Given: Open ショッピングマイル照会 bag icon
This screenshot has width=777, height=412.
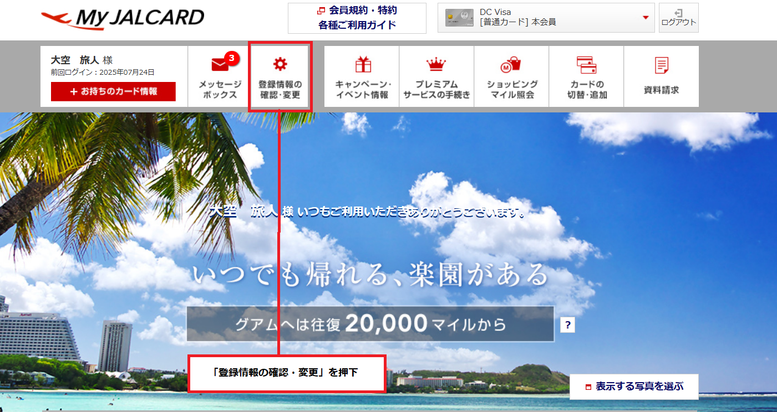Looking at the screenshot, I should click(510, 65).
